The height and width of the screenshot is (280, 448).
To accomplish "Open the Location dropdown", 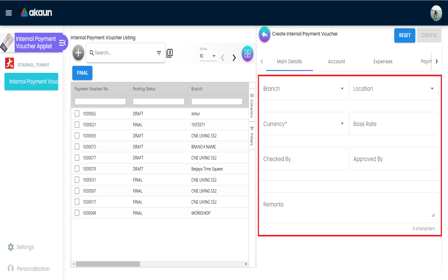I will point(394,89).
